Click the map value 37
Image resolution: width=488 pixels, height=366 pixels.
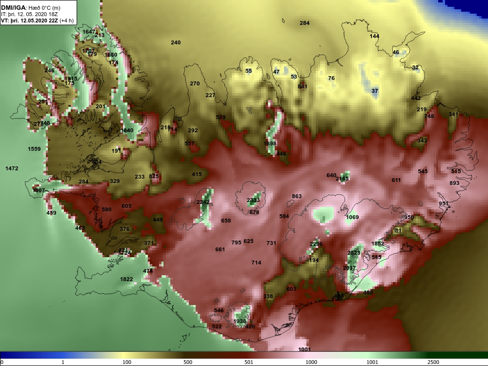click(x=375, y=91)
